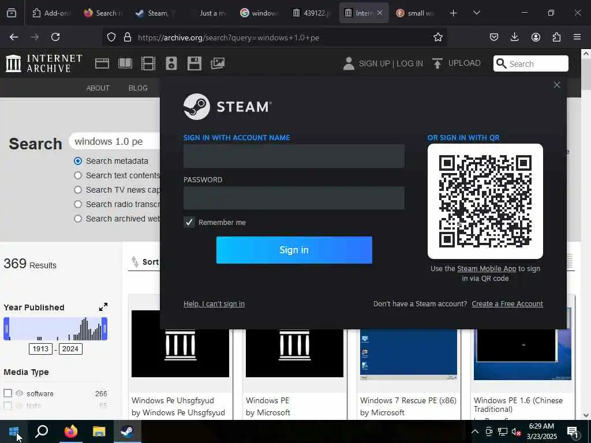Open Firefox application hamburger menu
Screen dimensions: 591x443
tap(577, 37)
